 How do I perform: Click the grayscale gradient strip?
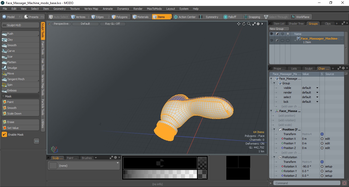click(160, 174)
